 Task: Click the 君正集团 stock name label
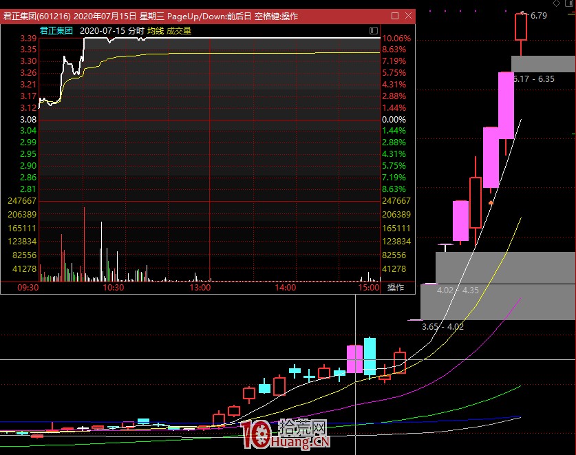[x=56, y=30]
